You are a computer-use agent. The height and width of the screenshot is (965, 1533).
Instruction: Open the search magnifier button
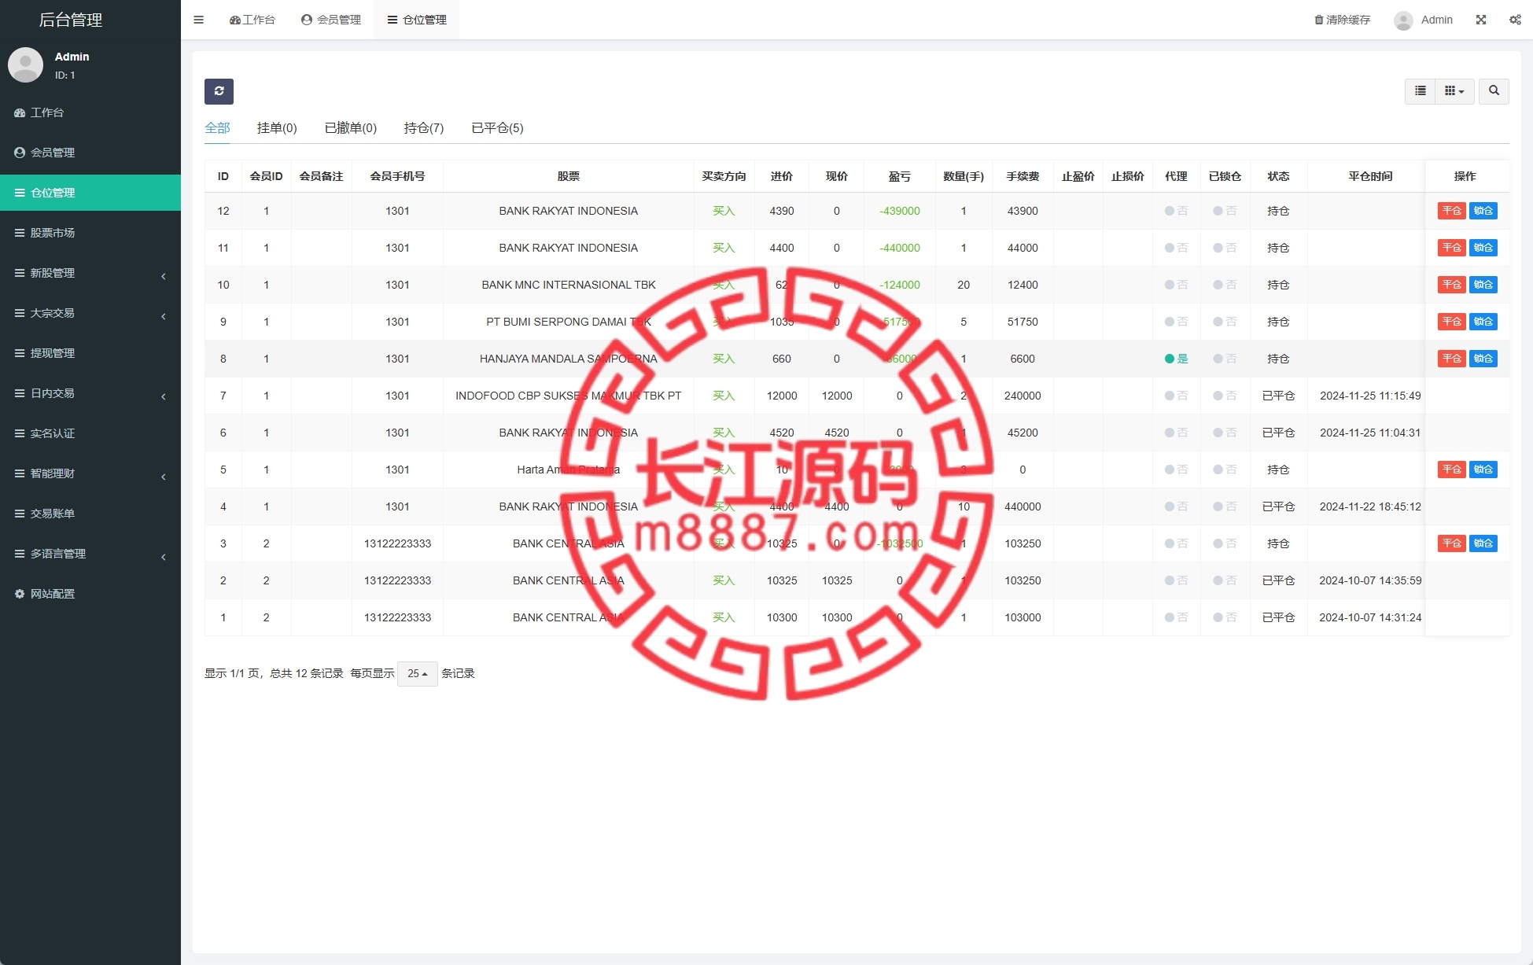(1494, 91)
